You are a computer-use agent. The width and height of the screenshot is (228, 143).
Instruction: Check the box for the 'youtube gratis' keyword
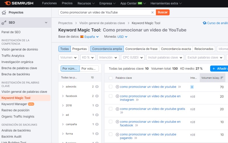pyautogui.click(x=111, y=109)
